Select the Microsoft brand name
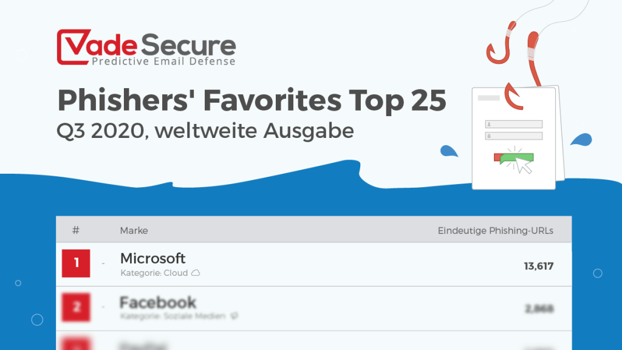The height and width of the screenshot is (350, 622). [152, 258]
